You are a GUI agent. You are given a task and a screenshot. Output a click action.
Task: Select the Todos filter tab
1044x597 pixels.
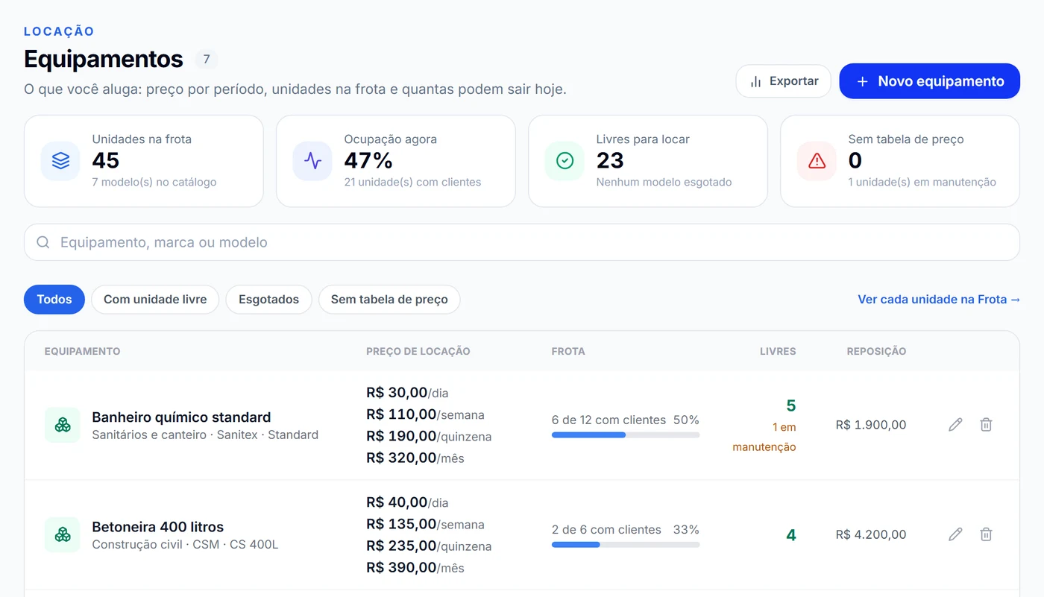pos(54,300)
